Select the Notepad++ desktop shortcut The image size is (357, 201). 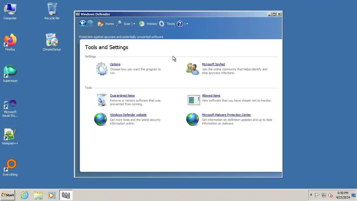point(10,136)
